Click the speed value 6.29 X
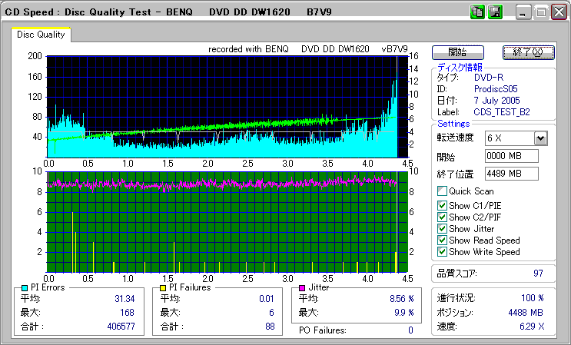571x345 pixels. pyautogui.click(x=532, y=327)
